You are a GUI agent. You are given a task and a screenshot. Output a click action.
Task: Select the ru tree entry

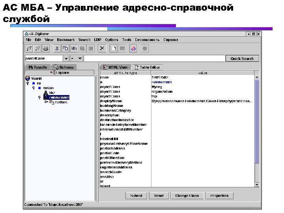pyautogui.click(x=39, y=83)
